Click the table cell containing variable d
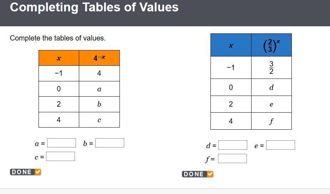The width and height of the screenshot is (330, 194). tap(271, 87)
